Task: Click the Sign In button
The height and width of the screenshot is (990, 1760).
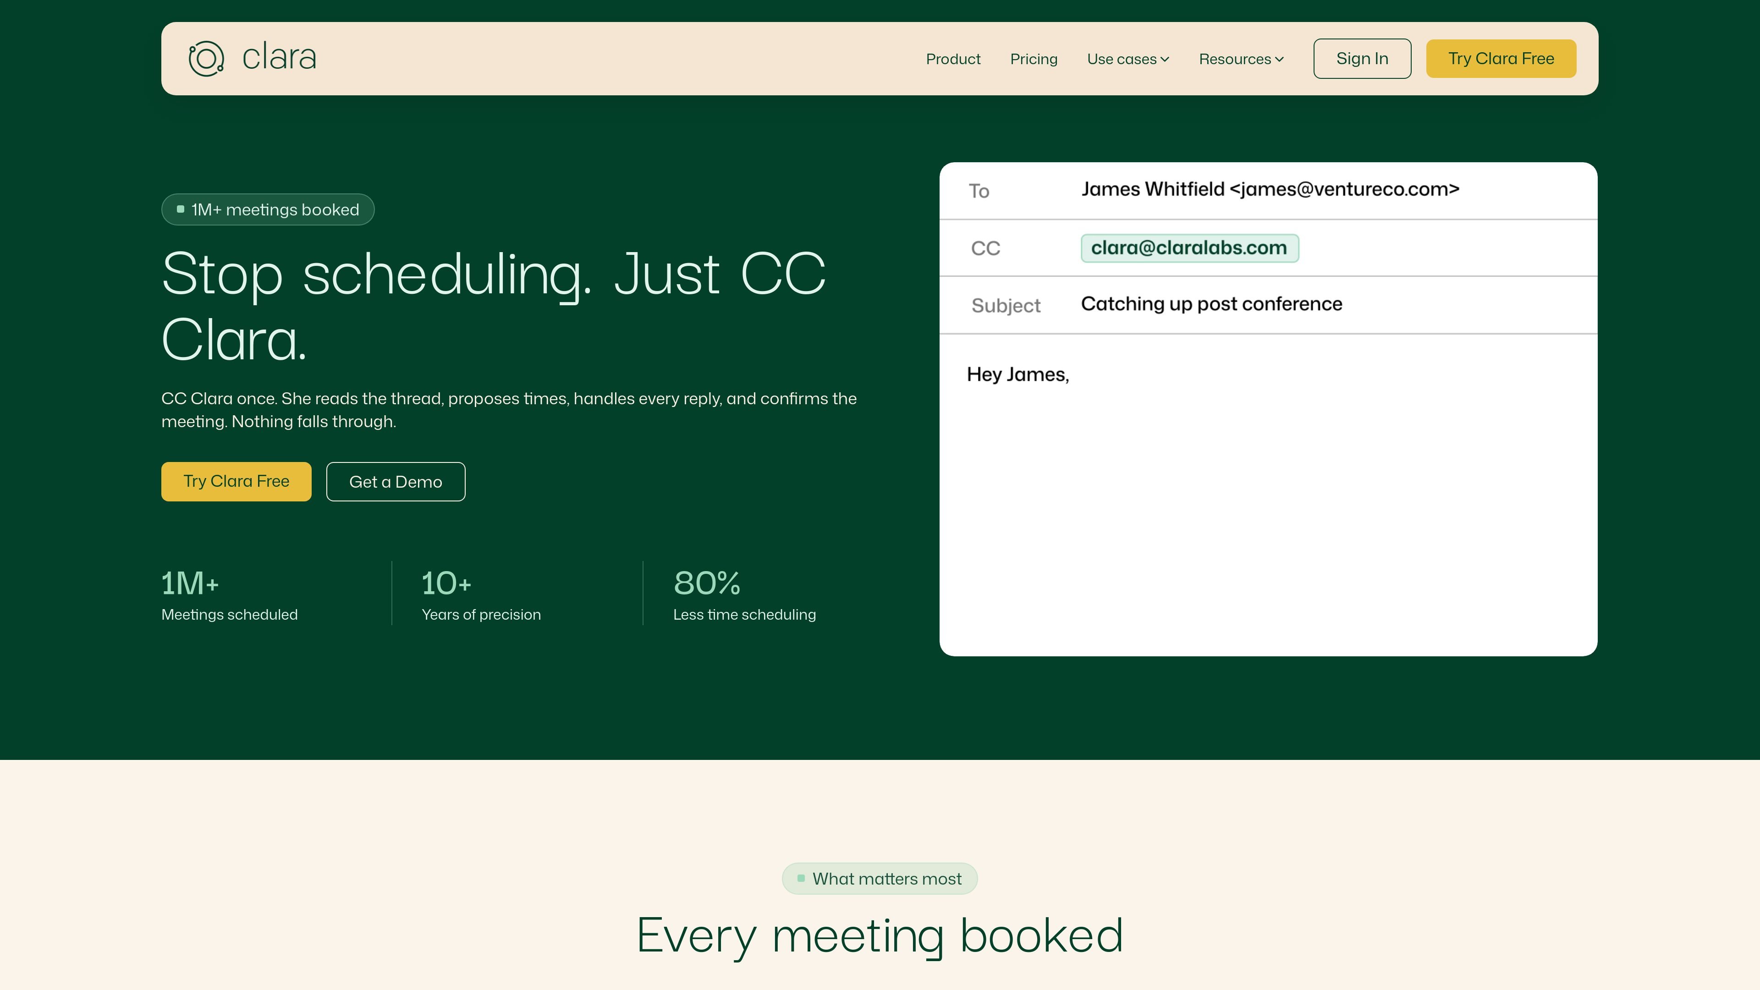Action: pos(1362,59)
